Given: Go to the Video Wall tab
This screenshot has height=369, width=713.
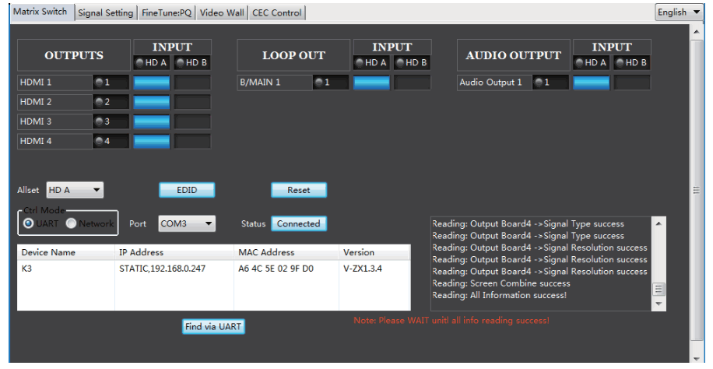Looking at the screenshot, I should [x=222, y=12].
